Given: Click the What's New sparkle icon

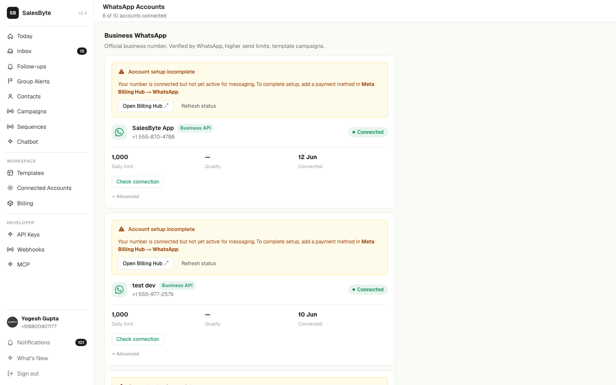Looking at the screenshot, I should pyautogui.click(x=10, y=358).
